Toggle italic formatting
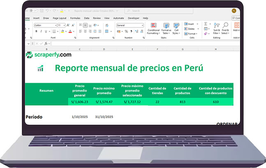Screen dimensions: 266x168 40,31
